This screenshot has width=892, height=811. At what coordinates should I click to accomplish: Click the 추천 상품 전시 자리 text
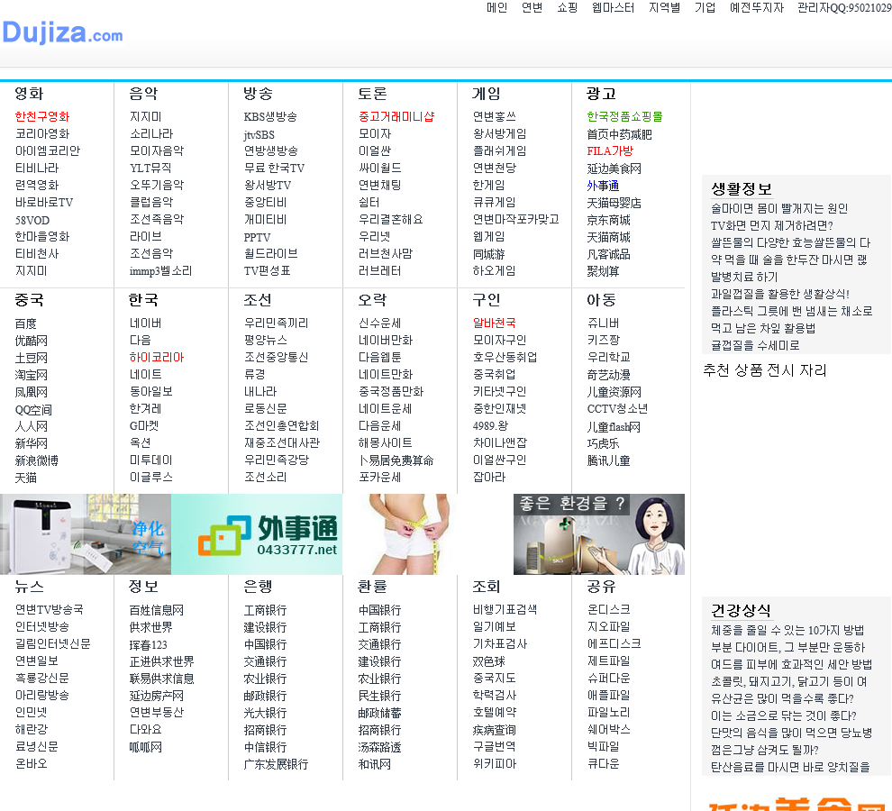(x=765, y=370)
